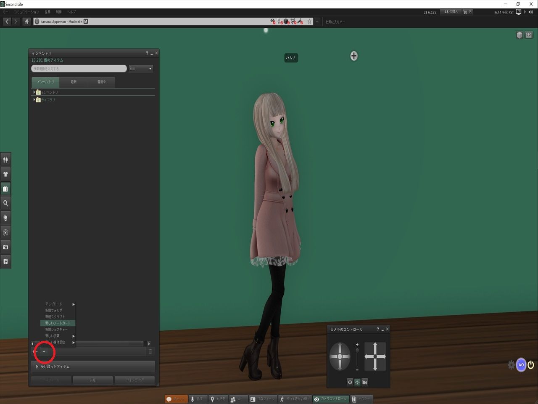
Task: Choose 新規フォルダ from the menu
Action: (58, 310)
